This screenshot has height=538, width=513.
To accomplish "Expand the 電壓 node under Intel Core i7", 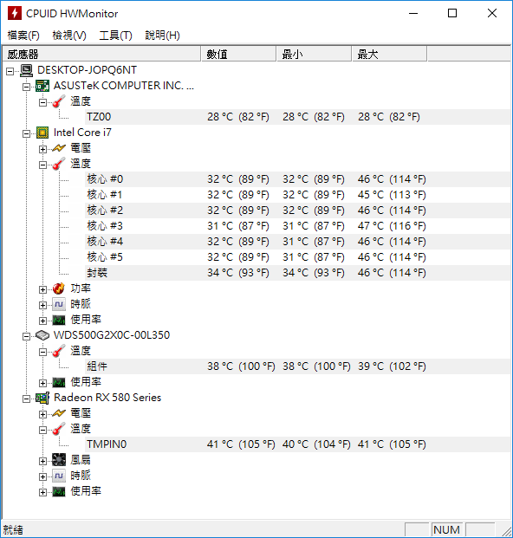I will point(42,149).
